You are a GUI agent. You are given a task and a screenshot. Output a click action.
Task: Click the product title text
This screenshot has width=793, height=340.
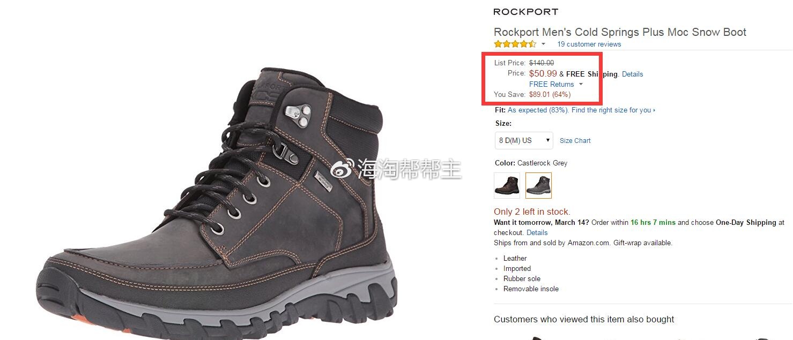(620, 32)
